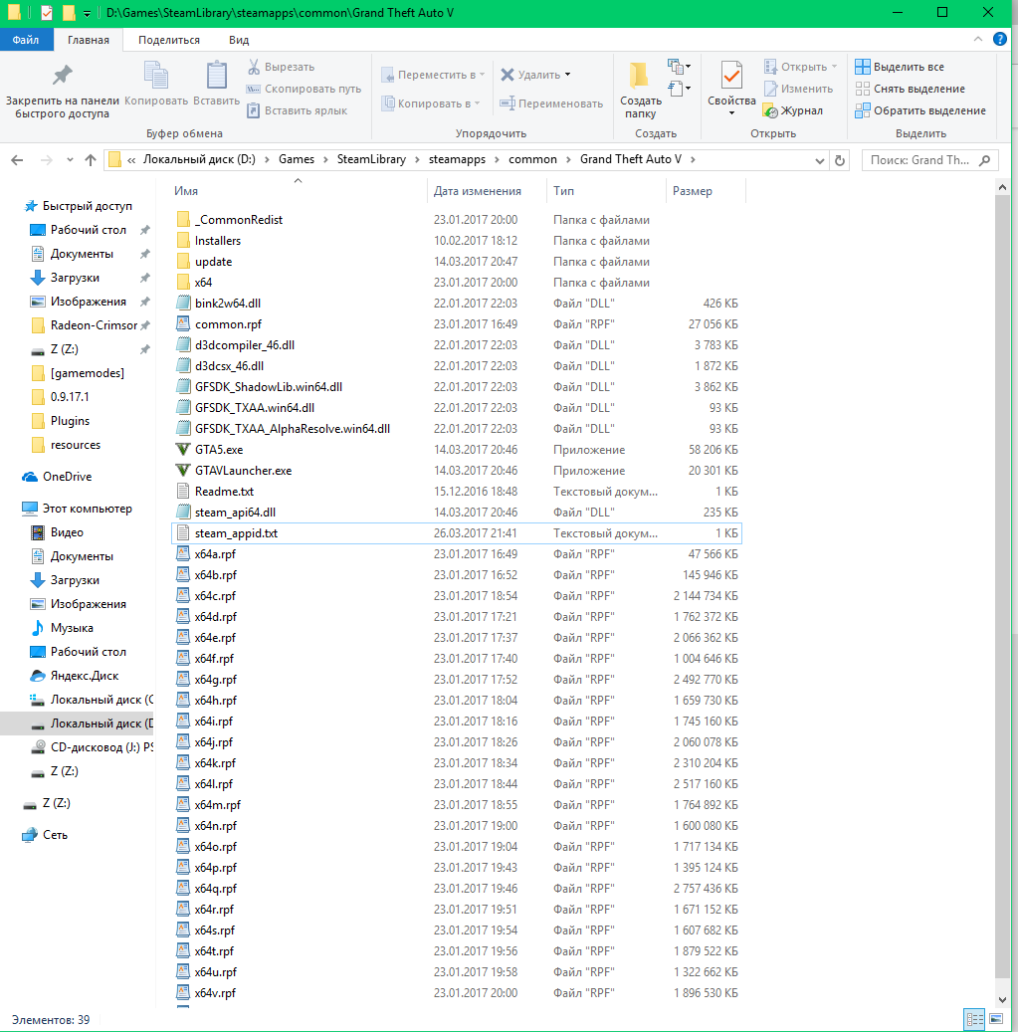
Task: Select the bink2w64.dll file
Action: click(456, 304)
